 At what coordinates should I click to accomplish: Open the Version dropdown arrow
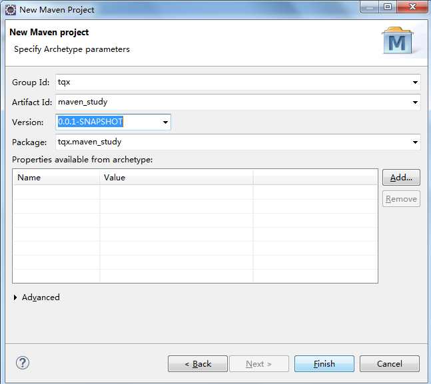(165, 122)
